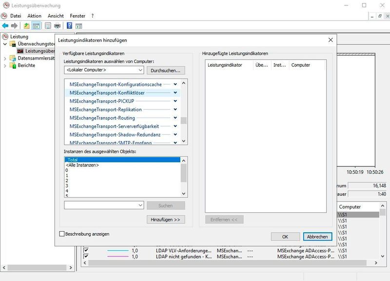Viewport: 390px width, 281px height.
Task: Click the 'Leistungsindikator' column header
Action: pyautogui.click(x=229, y=65)
